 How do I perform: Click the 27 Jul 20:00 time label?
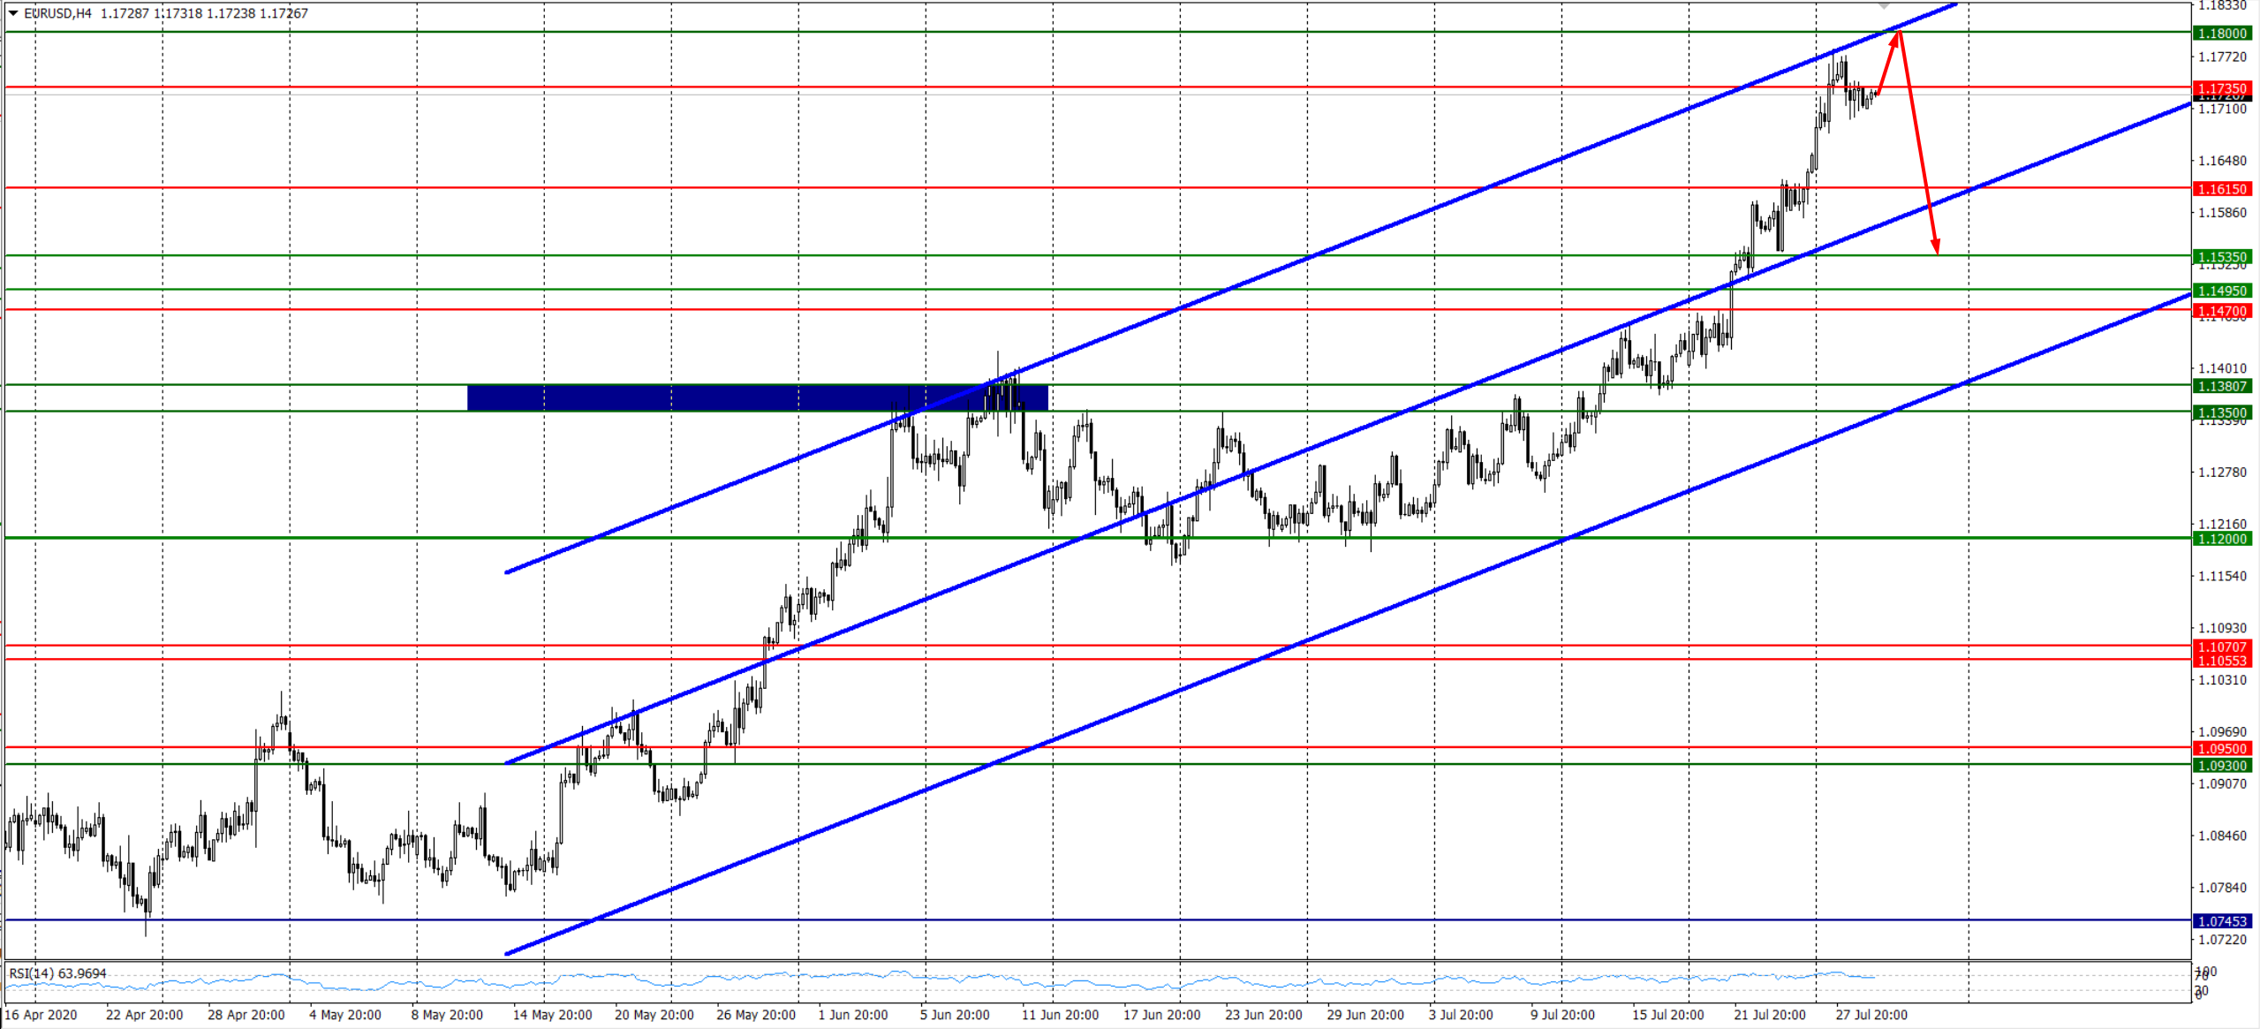(1871, 1015)
